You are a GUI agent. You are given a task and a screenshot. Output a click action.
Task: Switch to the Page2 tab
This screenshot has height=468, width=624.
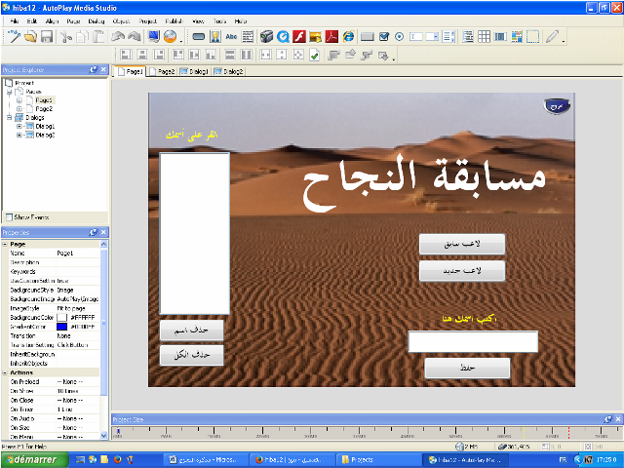pos(163,72)
